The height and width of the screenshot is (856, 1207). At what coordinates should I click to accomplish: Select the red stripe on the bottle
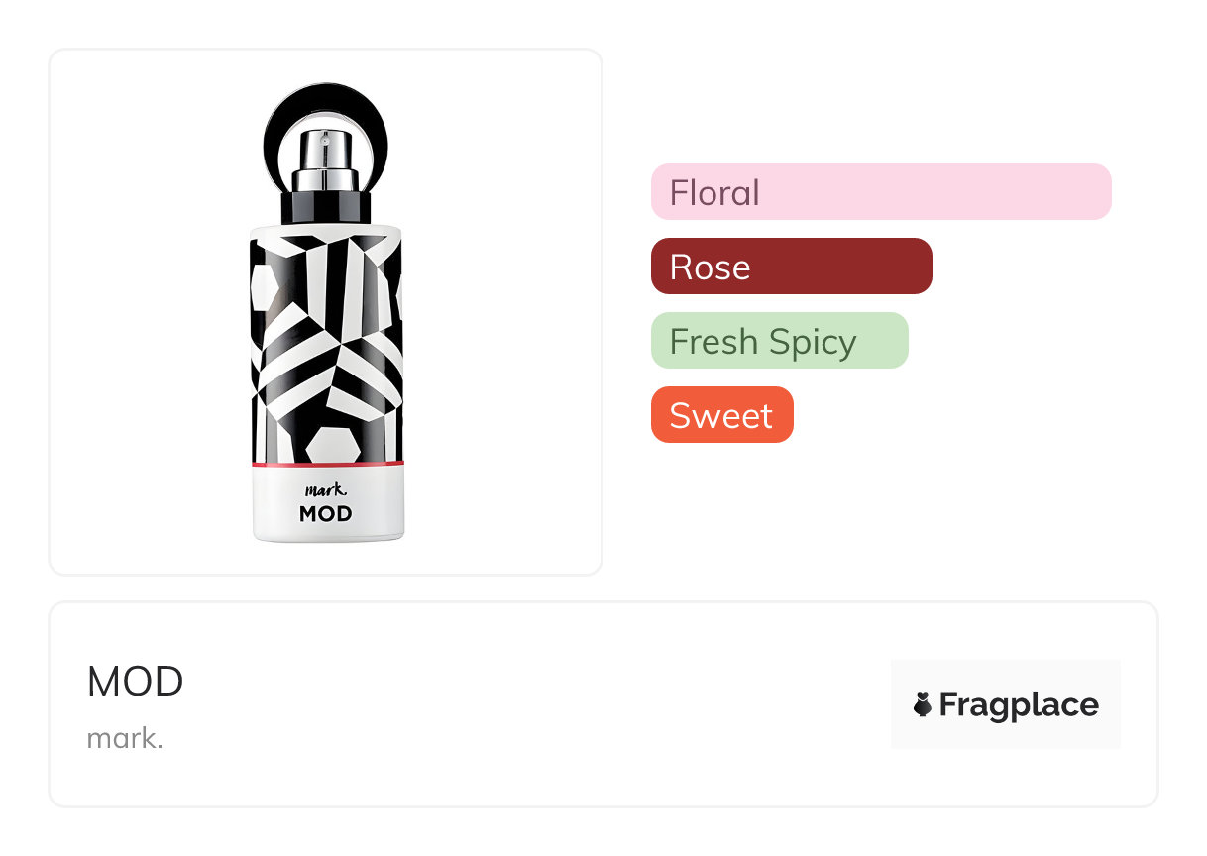coord(328,463)
